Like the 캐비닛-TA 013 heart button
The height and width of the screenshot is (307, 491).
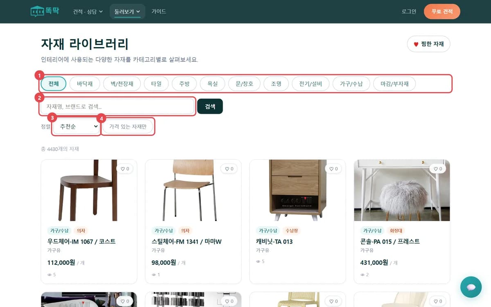333,169
